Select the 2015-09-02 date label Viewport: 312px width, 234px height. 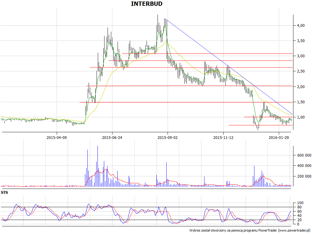[168, 137]
